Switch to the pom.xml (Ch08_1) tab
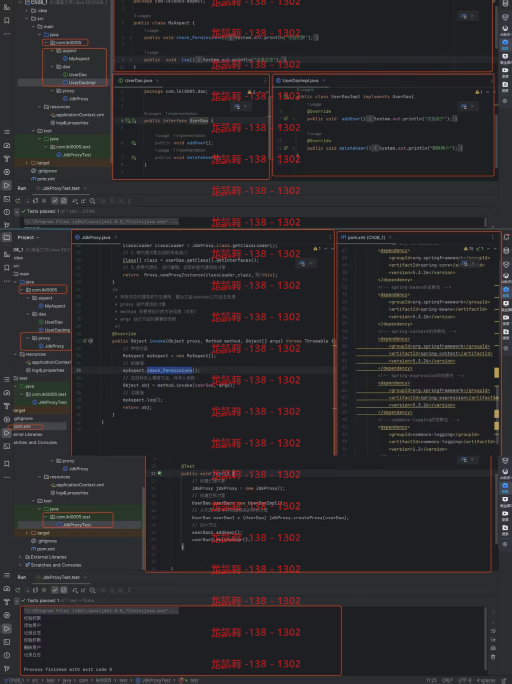 [x=366, y=237]
